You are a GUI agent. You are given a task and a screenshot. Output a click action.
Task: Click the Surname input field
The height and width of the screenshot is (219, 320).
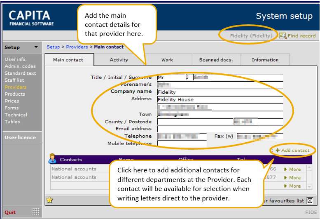pos(238,78)
